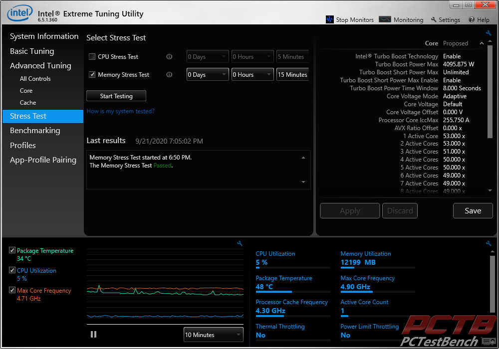Open Memory Stress Test Days dropdown
The height and width of the screenshot is (349, 499).
[208, 74]
